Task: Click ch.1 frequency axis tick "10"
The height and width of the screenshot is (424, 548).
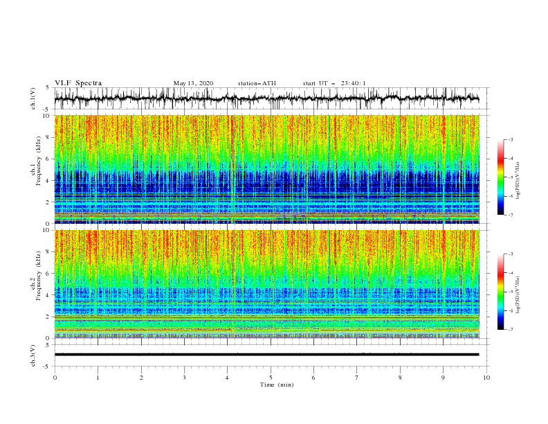Action: pyautogui.click(x=46, y=116)
